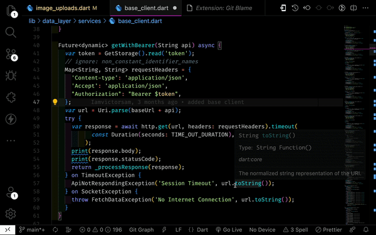The height and width of the screenshot is (235, 376).
Task: Open the Accounts icon in the sidebar
Action: click(x=11, y=192)
